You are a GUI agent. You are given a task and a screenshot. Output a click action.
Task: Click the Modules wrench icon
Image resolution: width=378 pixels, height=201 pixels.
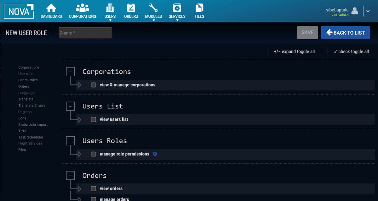click(153, 8)
